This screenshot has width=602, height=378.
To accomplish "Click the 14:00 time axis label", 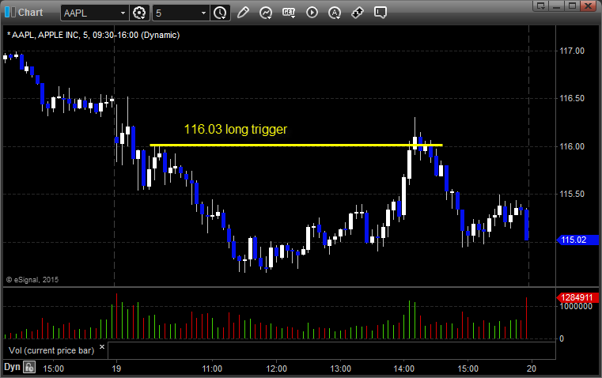I will (x=404, y=369).
